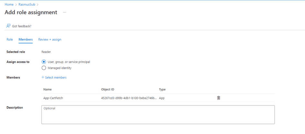Select User, group, or service principal option
Viewport: 305px width, 134px height.
coord(44,62)
